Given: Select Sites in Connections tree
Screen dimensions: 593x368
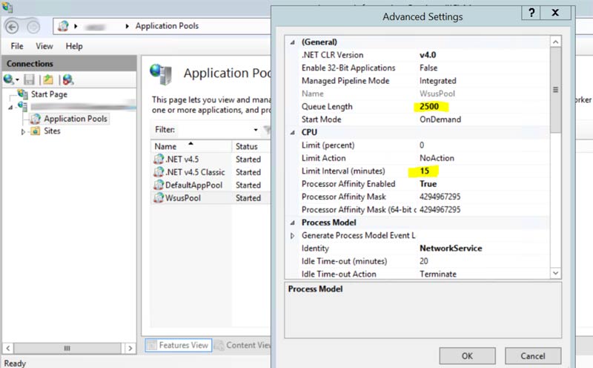Looking at the screenshot, I should (x=52, y=131).
